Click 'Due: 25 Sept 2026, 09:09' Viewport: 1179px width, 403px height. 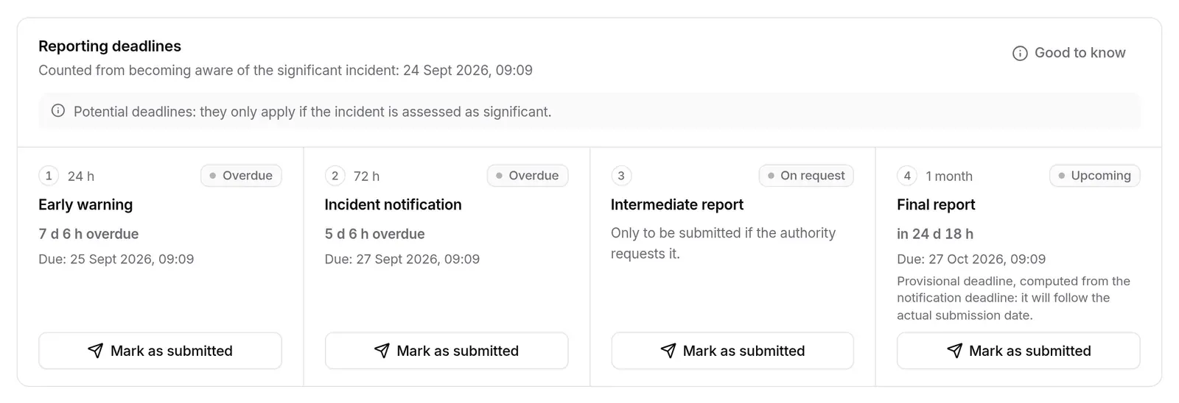click(x=116, y=259)
